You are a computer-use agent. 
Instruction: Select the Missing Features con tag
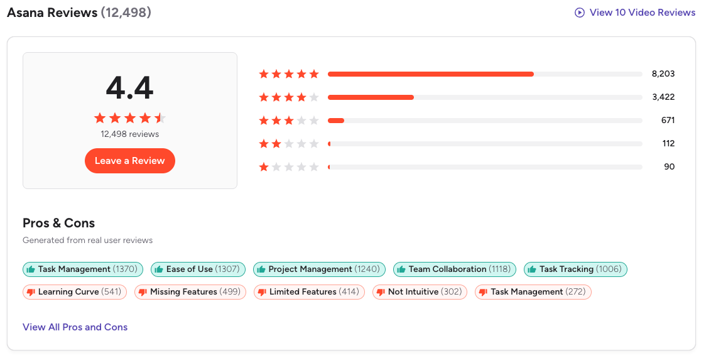point(190,292)
